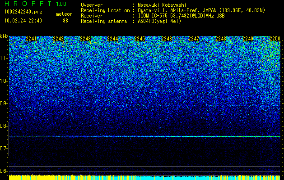
Task: Click the 2247 time marker
Action: pyautogui.click(x=194, y=39)
